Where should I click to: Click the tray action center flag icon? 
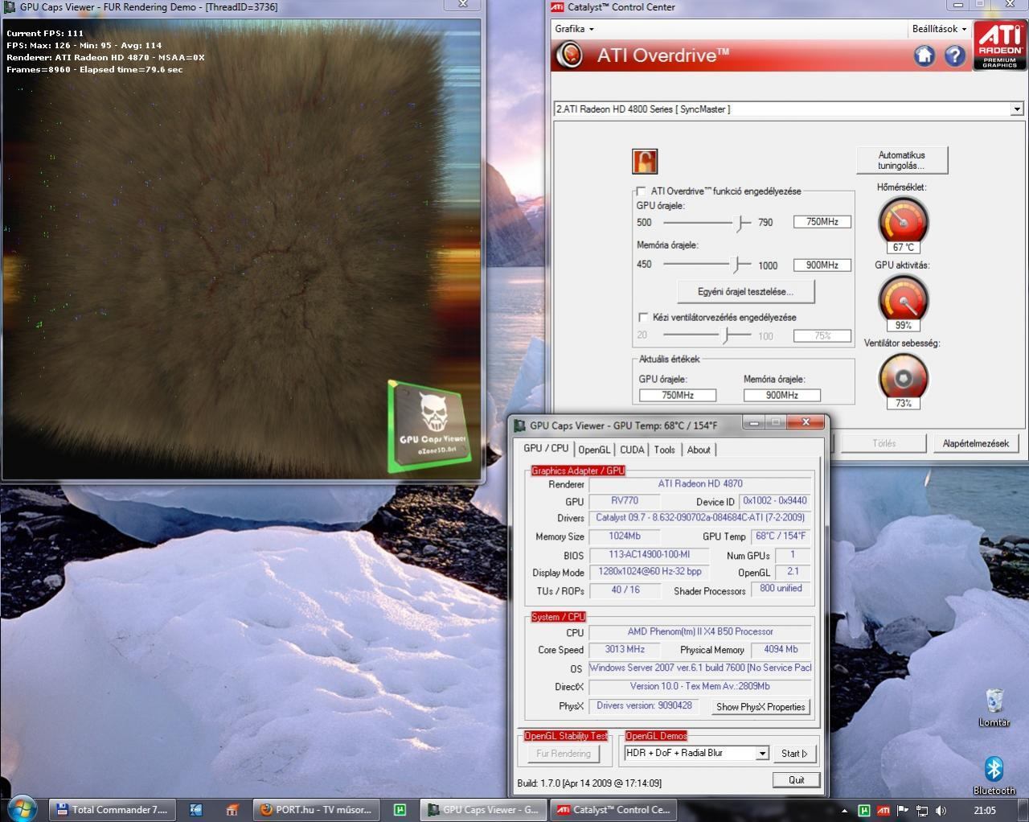pyautogui.click(x=902, y=811)
